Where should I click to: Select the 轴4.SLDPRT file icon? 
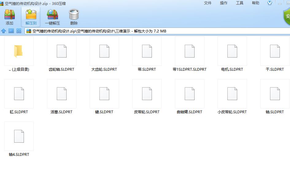tap(19, 136)
